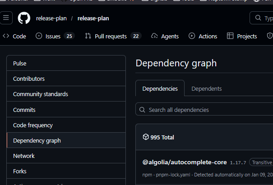Screen dimensions: 273x185
Task: Click the Transitive label badge
Action: 261,162
